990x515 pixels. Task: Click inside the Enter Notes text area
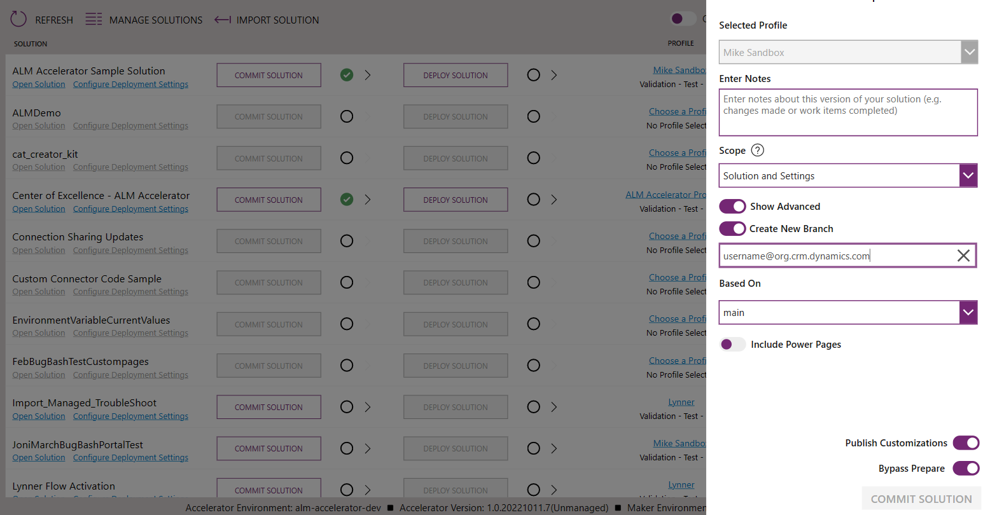[847, 112]
